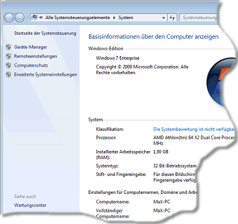The width and height of the screenshot is (238, 224).
Task: Open 'Erweiterte Systemeinstellungen' link
Action: click(45, 75)
